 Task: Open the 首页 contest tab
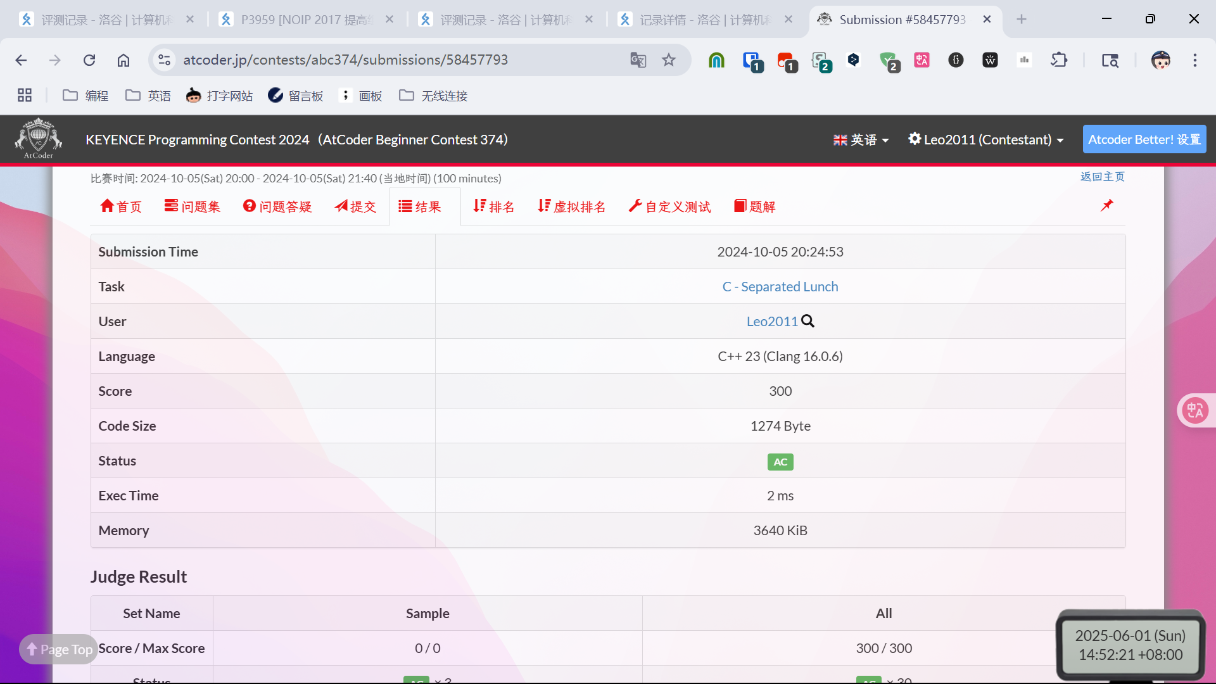(x=121, y=206)
